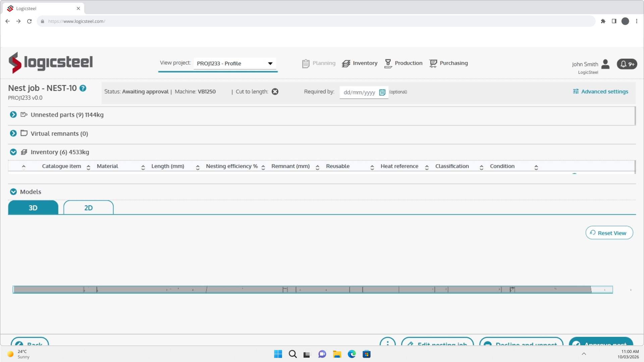Open the View project dropdown
644x362 pixels.
coord(235,64)
